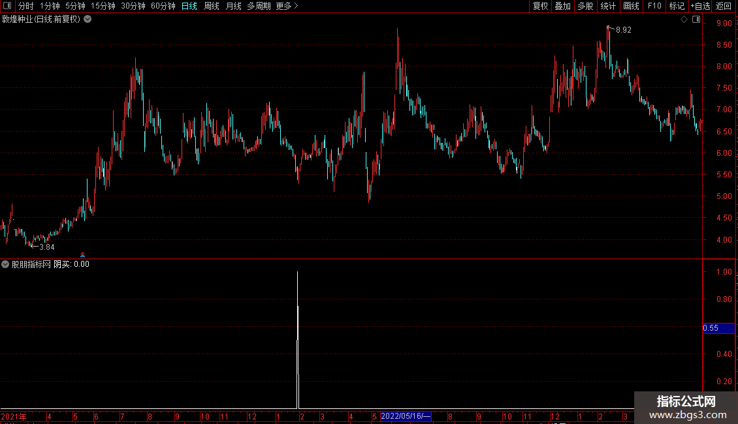This screenshot has width=738, height=424.
Task: Click the panel layout icon at top-left
Action: point(7,6)
